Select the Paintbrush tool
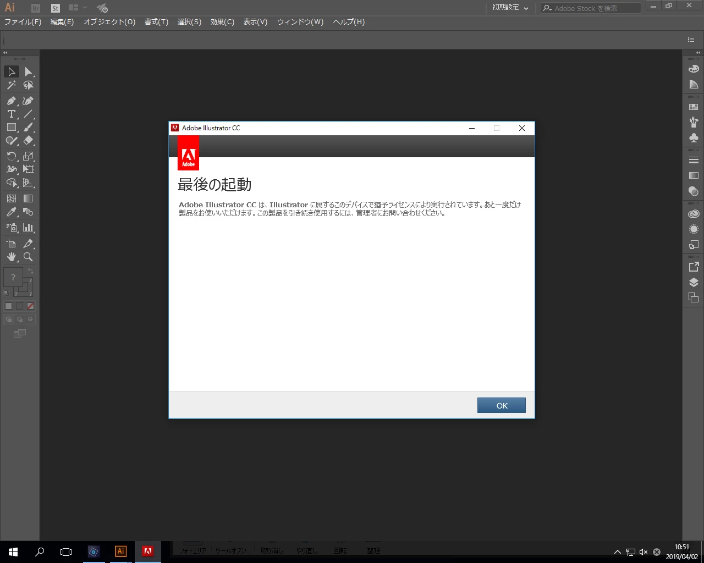The width and height of the screenshot is (704, 563). tap(29, 128)
